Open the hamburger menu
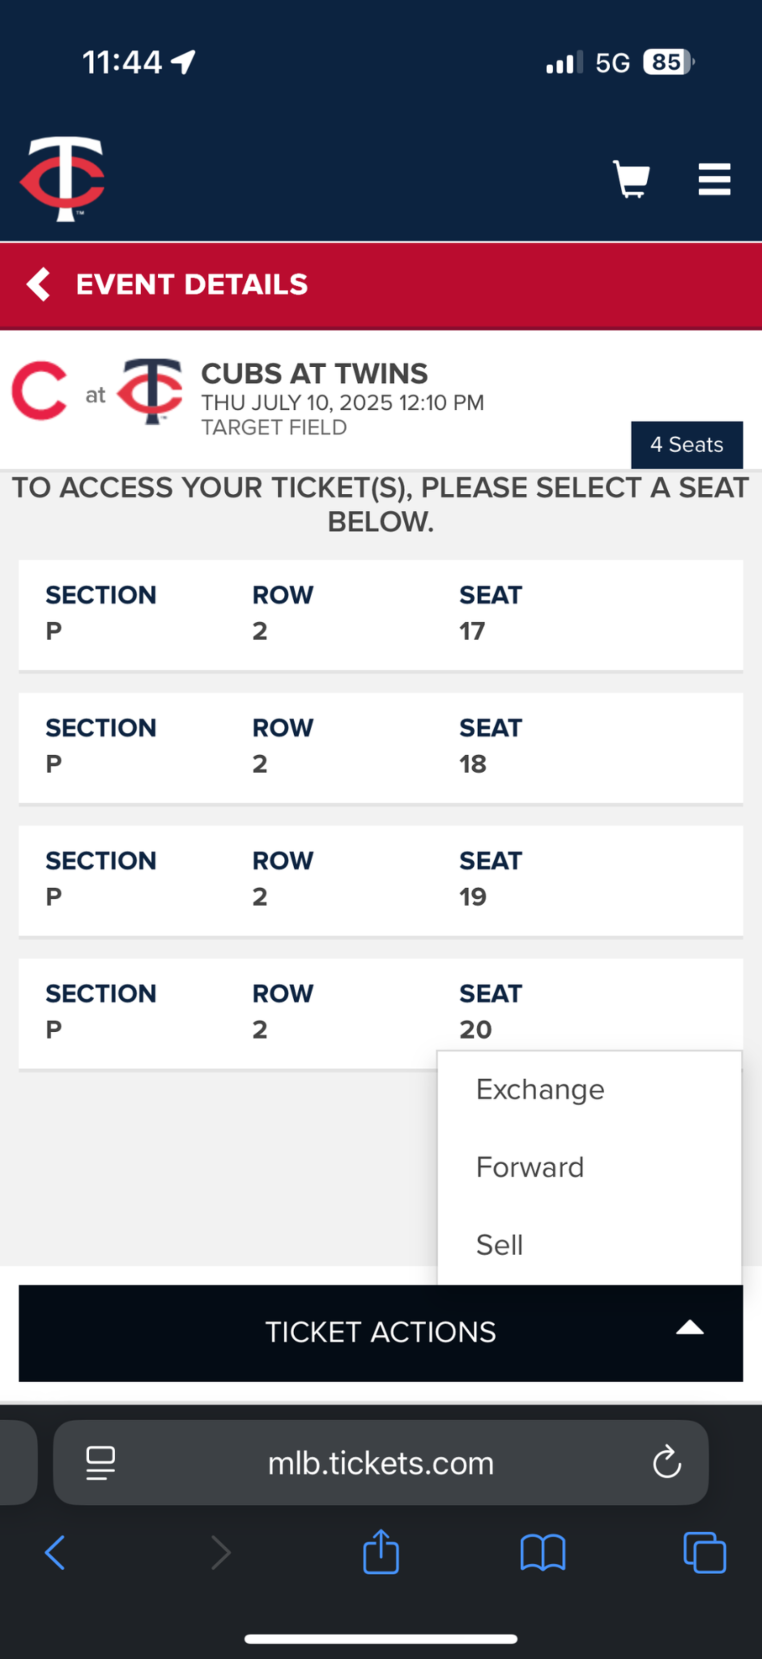 (x=714, y=178)
